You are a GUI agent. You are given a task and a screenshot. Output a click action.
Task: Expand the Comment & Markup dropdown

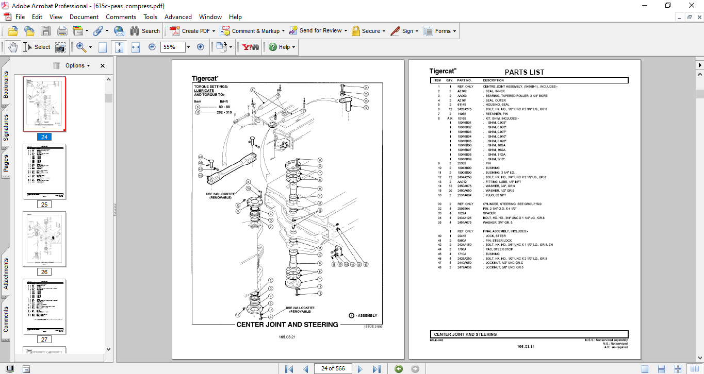284,31
